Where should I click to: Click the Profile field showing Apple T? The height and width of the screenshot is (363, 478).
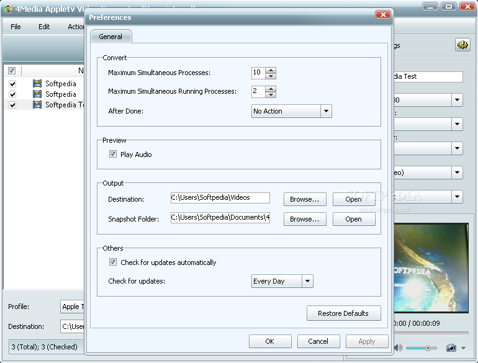72,307
